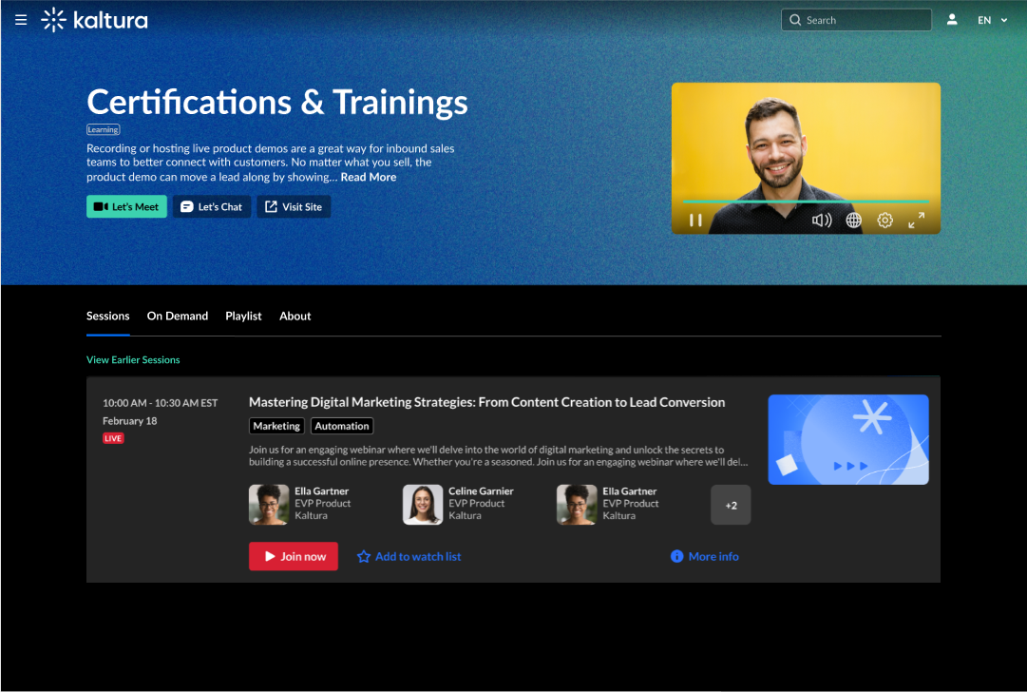Click the video progress bar
1027x692 pixels.
[806, 202]
